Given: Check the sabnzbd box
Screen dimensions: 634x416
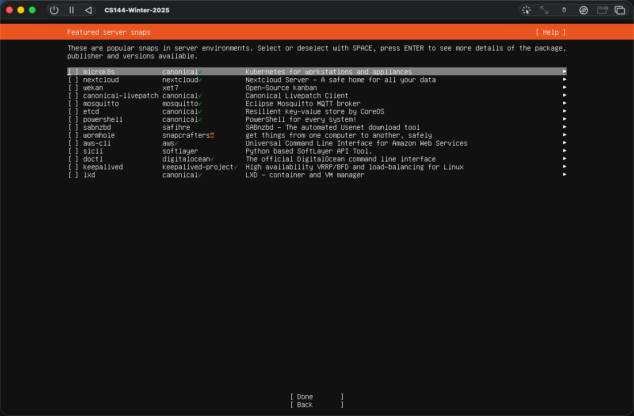Looking at the screenshot, I should [x=73, y=127].
